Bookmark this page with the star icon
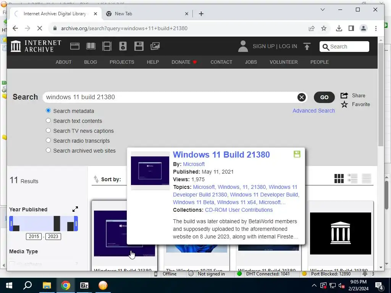The width and height of the screenshot is (391, 293). coord(324,28)
